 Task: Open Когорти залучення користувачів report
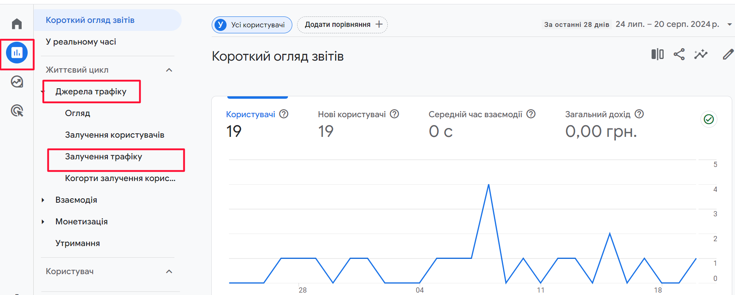point(120,178)
